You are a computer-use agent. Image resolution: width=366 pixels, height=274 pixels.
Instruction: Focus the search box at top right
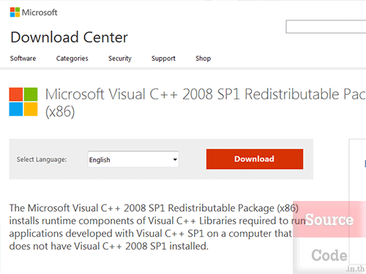click(x=326, y=27)
